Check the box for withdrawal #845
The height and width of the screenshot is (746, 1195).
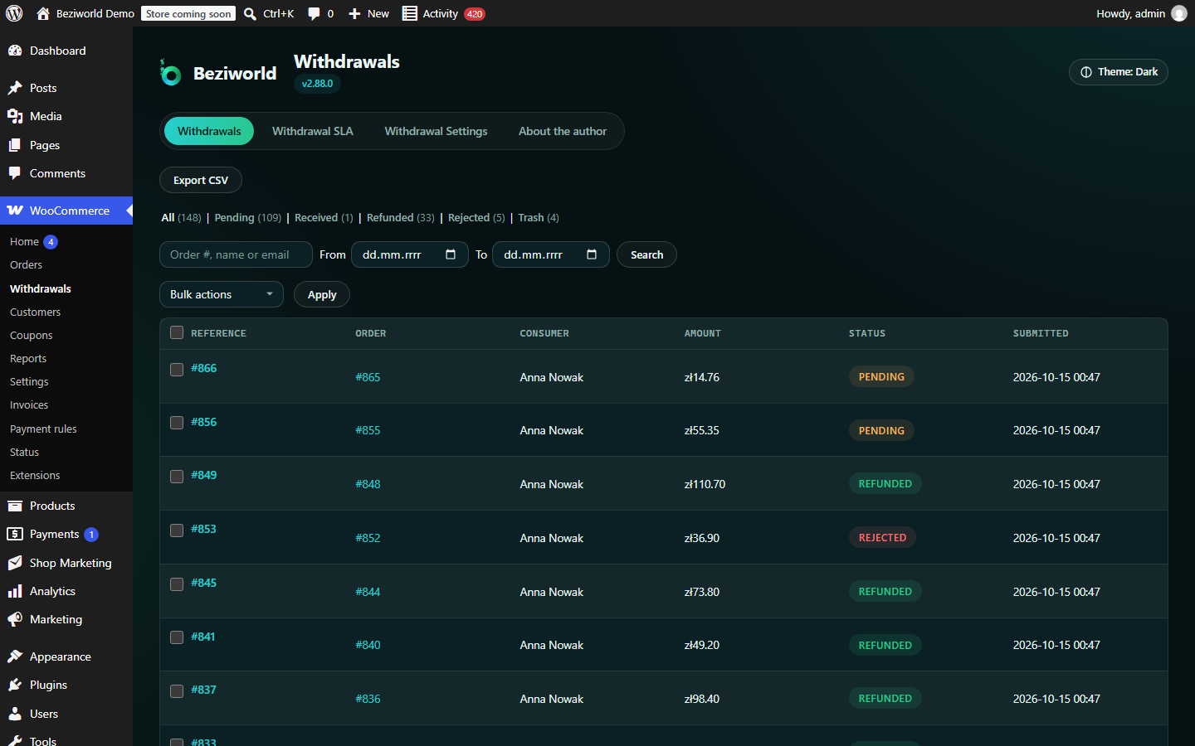tap(177, 584)
